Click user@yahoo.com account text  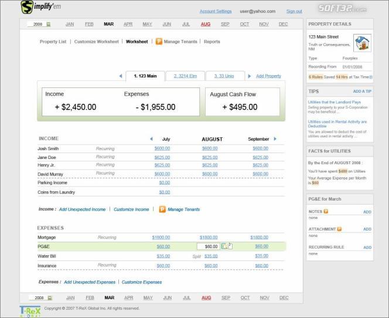[258, 11]
